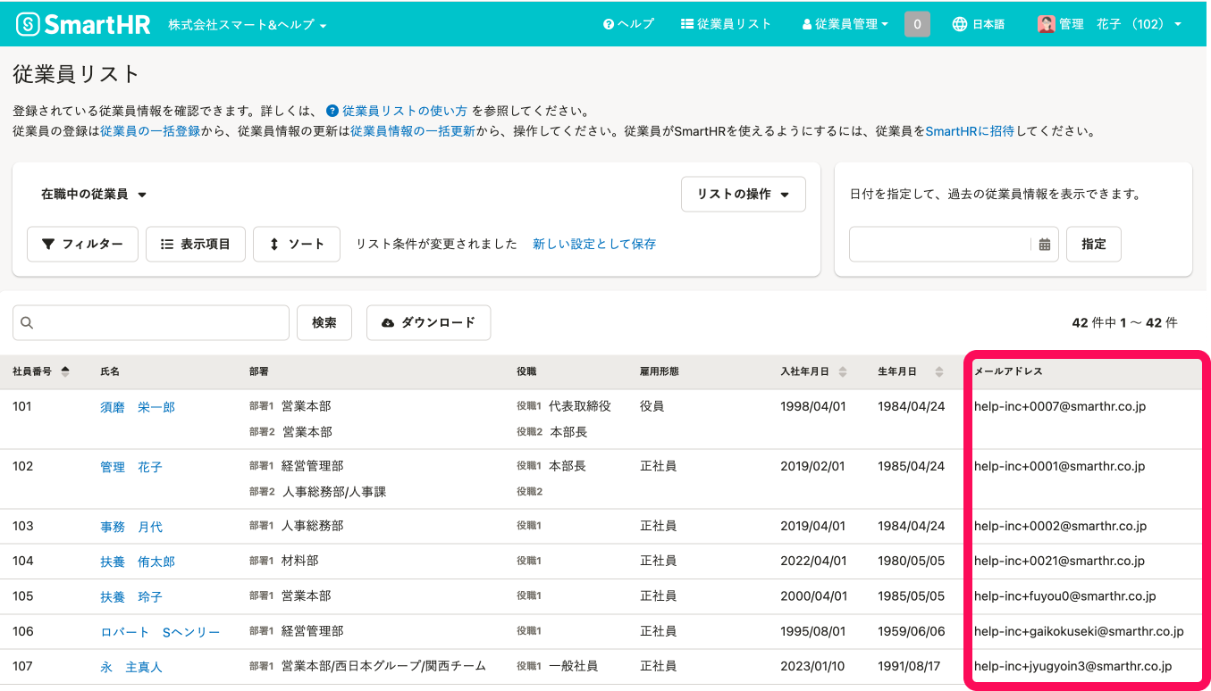Click hire date 2023/01/10
This screenshot has width=1211, height=691.
812,666
